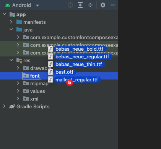This screenshot has height=149, width=161.
Task: Expand the xml folder
Action: (18, 99)
